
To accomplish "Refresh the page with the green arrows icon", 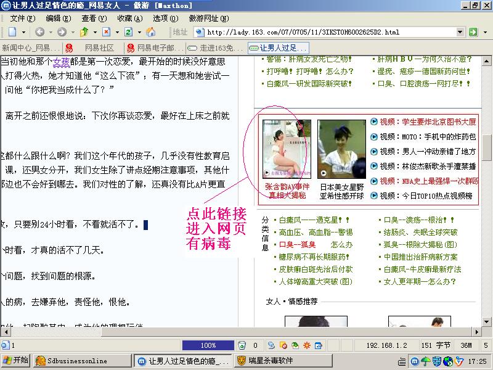I will point(128,32).
